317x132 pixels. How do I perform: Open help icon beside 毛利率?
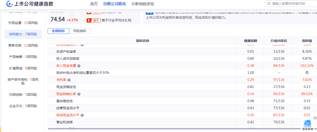pyautogui.click(x=69, y=80)
